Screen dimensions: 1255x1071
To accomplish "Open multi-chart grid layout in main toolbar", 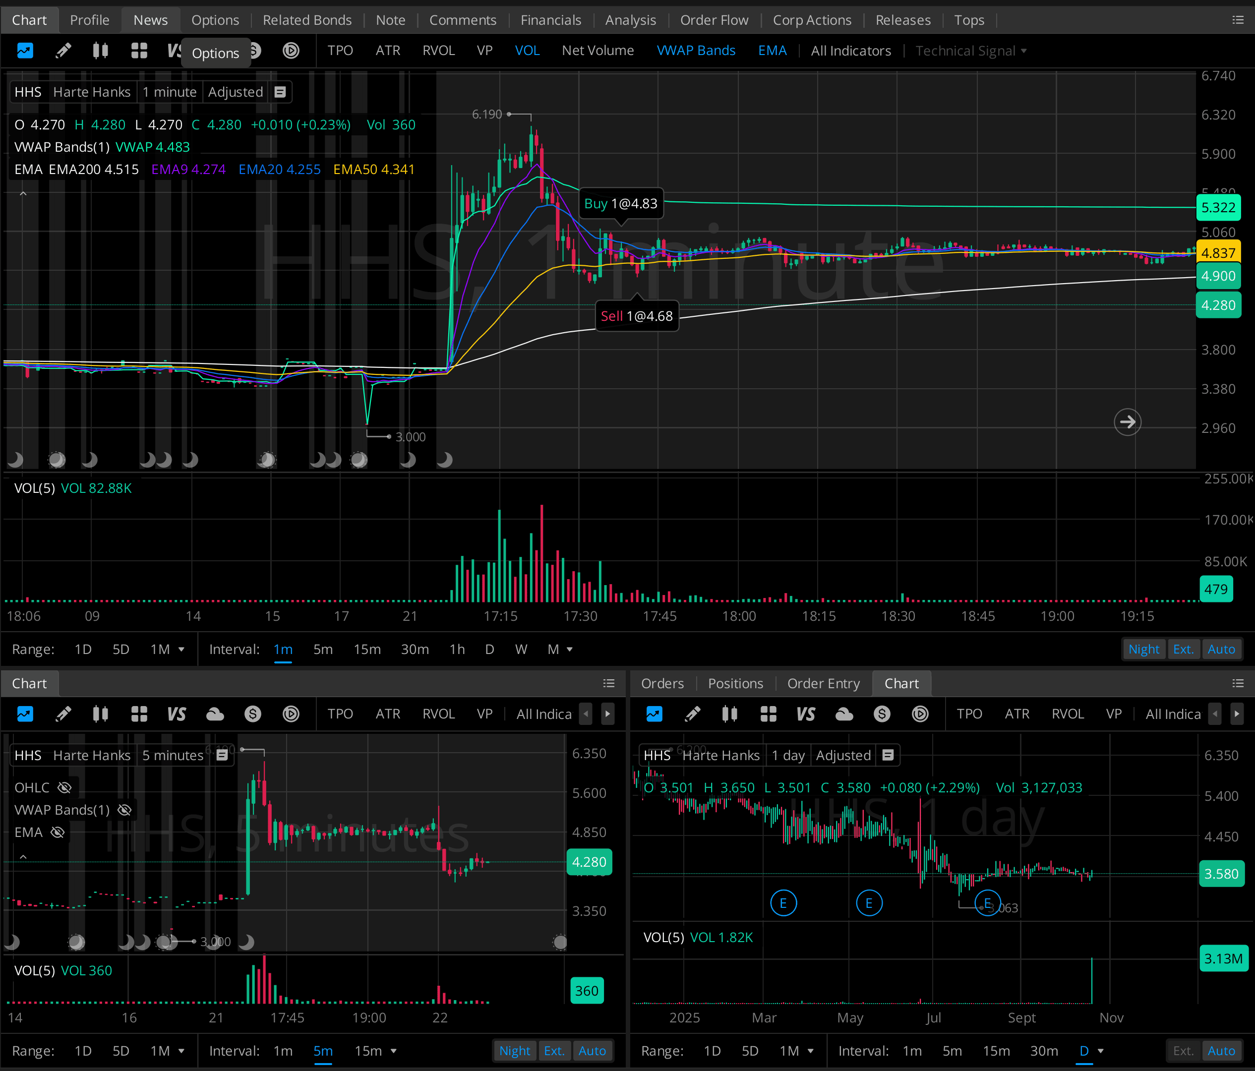I will point(139,50).
